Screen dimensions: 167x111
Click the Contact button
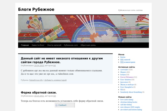[65, 105]
